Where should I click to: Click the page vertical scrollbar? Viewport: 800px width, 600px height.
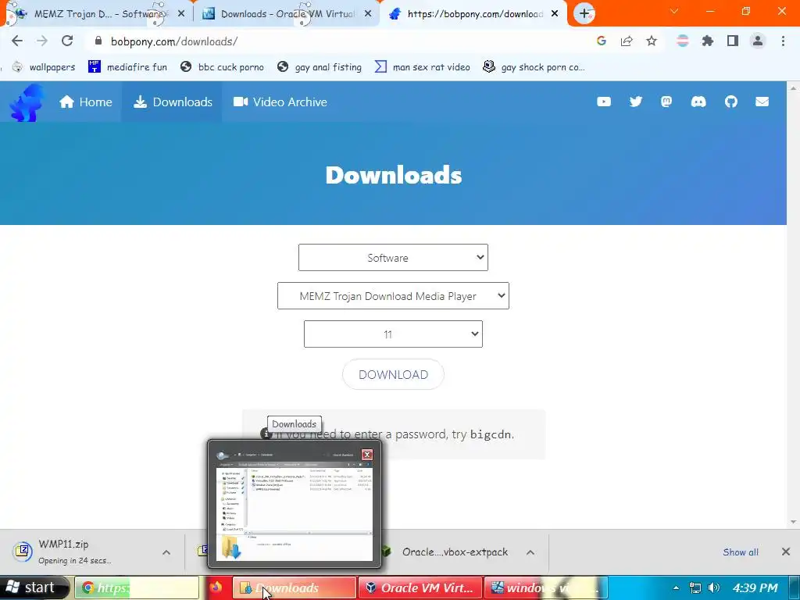(x=793, y=305)
